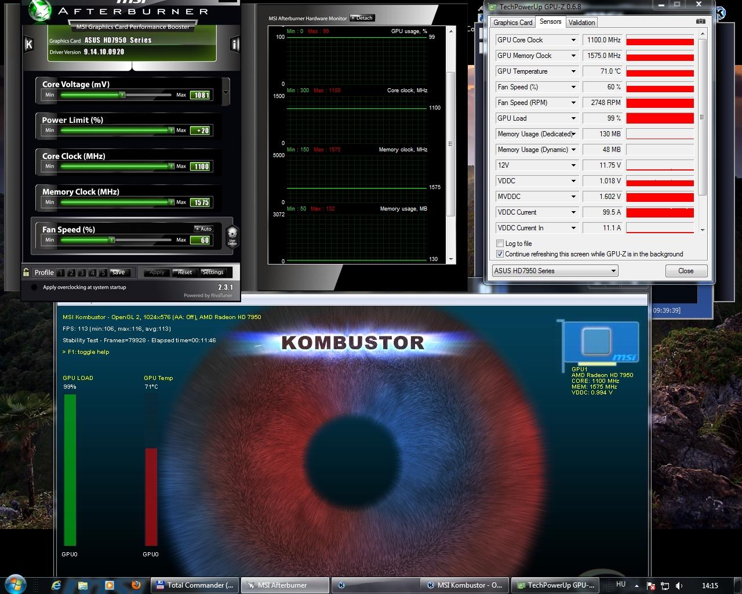742x594 pixels.
Task: Open the GPU Temperature sensor dropdown
Action: click(573, 71)
